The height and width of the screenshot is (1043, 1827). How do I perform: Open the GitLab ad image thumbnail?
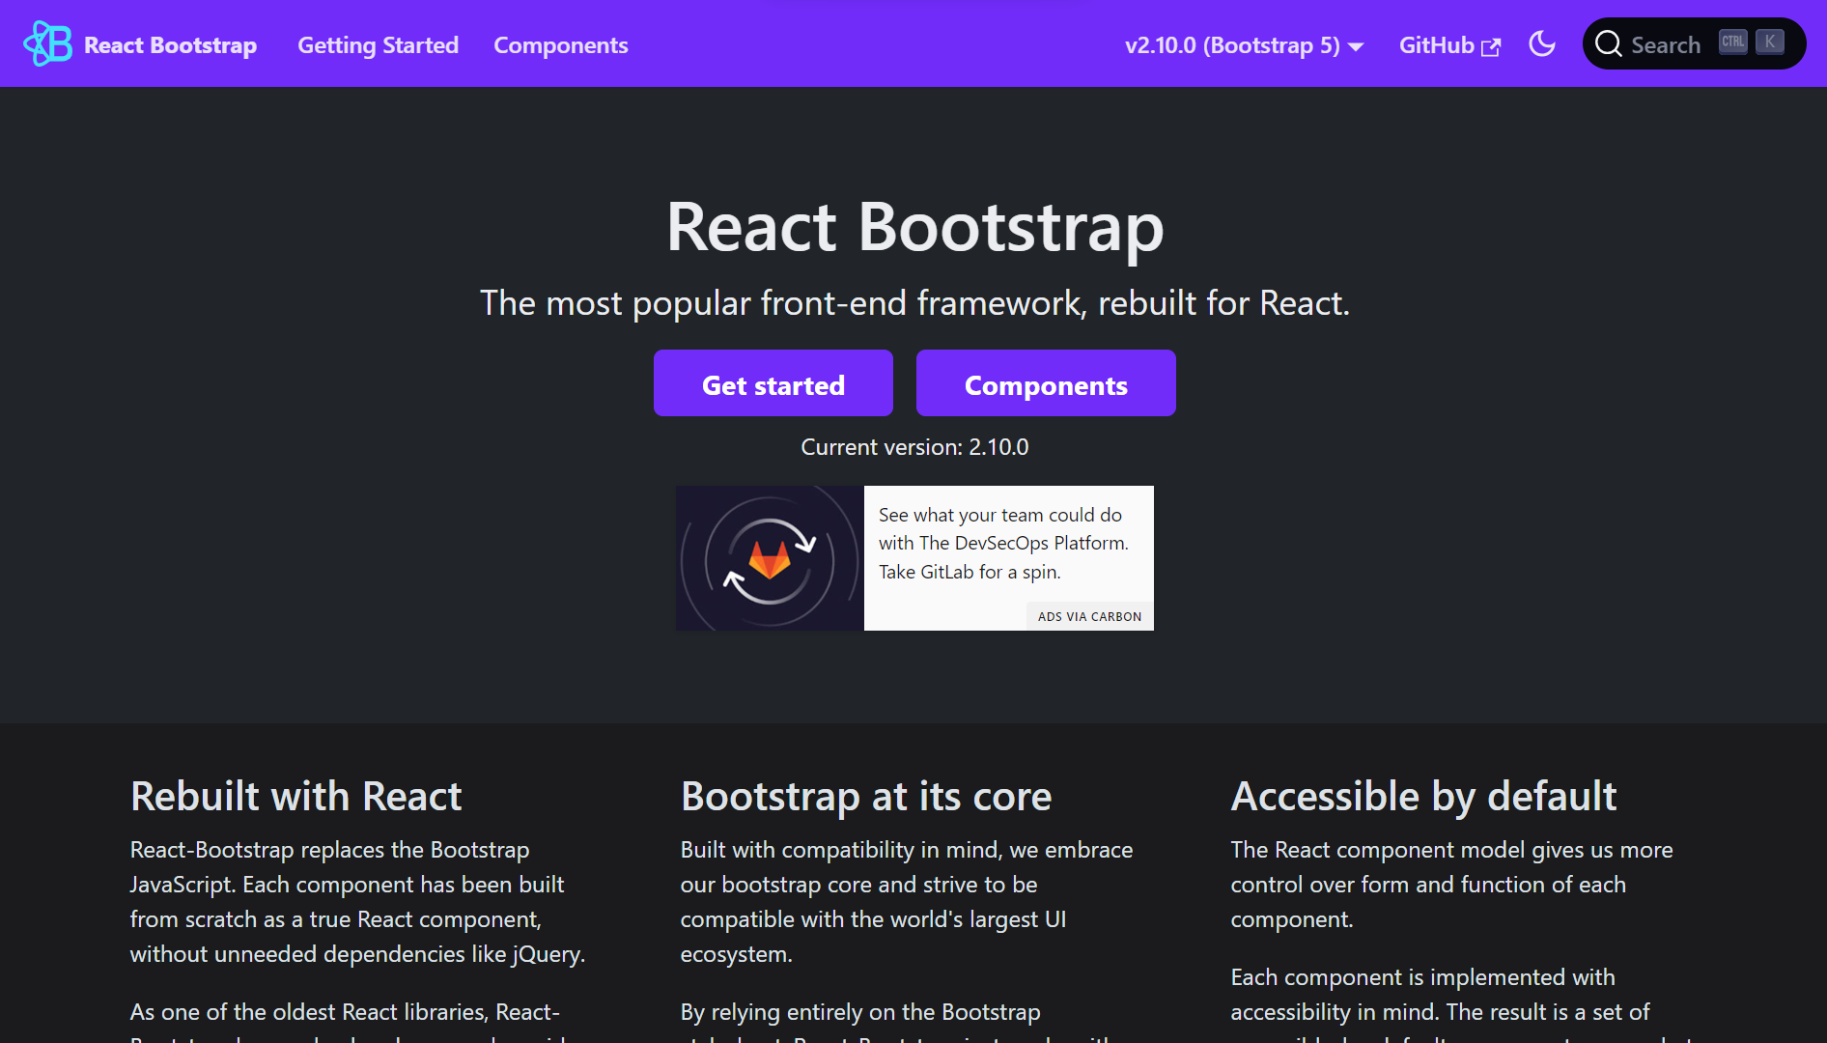click(x=770, y=558)
